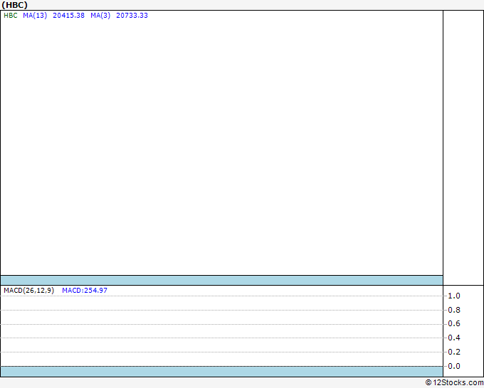Click the 12Stocks.com copyright text
The width and height of the screenshot is (484, 388).
click(x=454, y=382)
